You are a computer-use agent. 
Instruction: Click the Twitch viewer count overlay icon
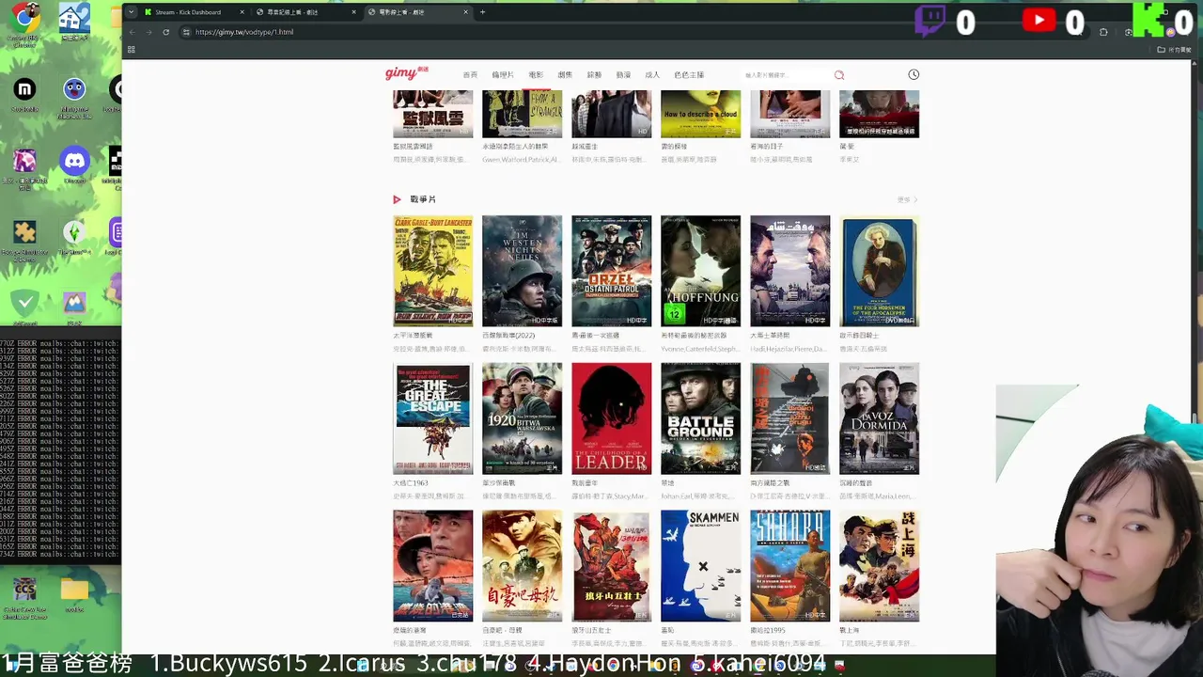(x=930, y=21)
